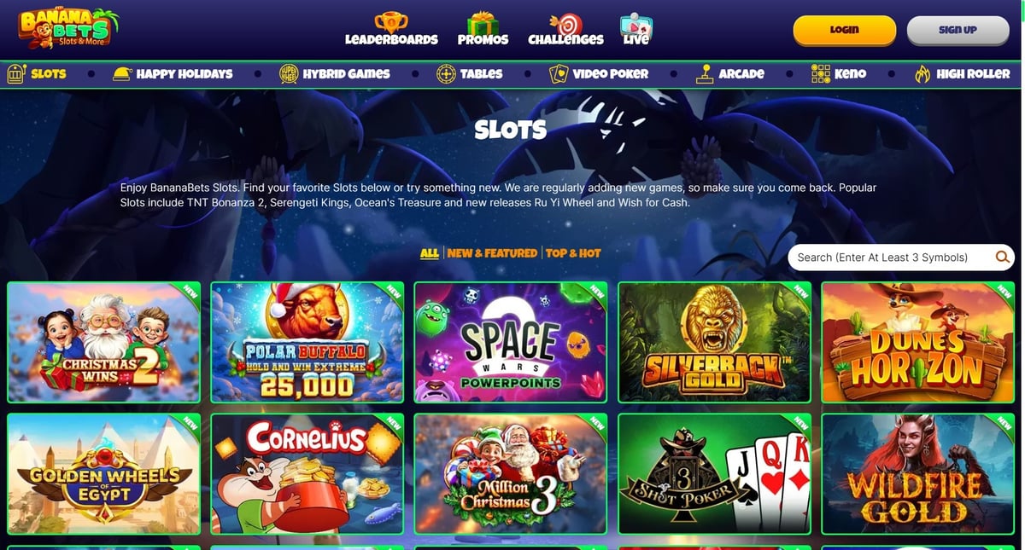Open the Silverback Gold game thumbnail

(x=715, y=342)
